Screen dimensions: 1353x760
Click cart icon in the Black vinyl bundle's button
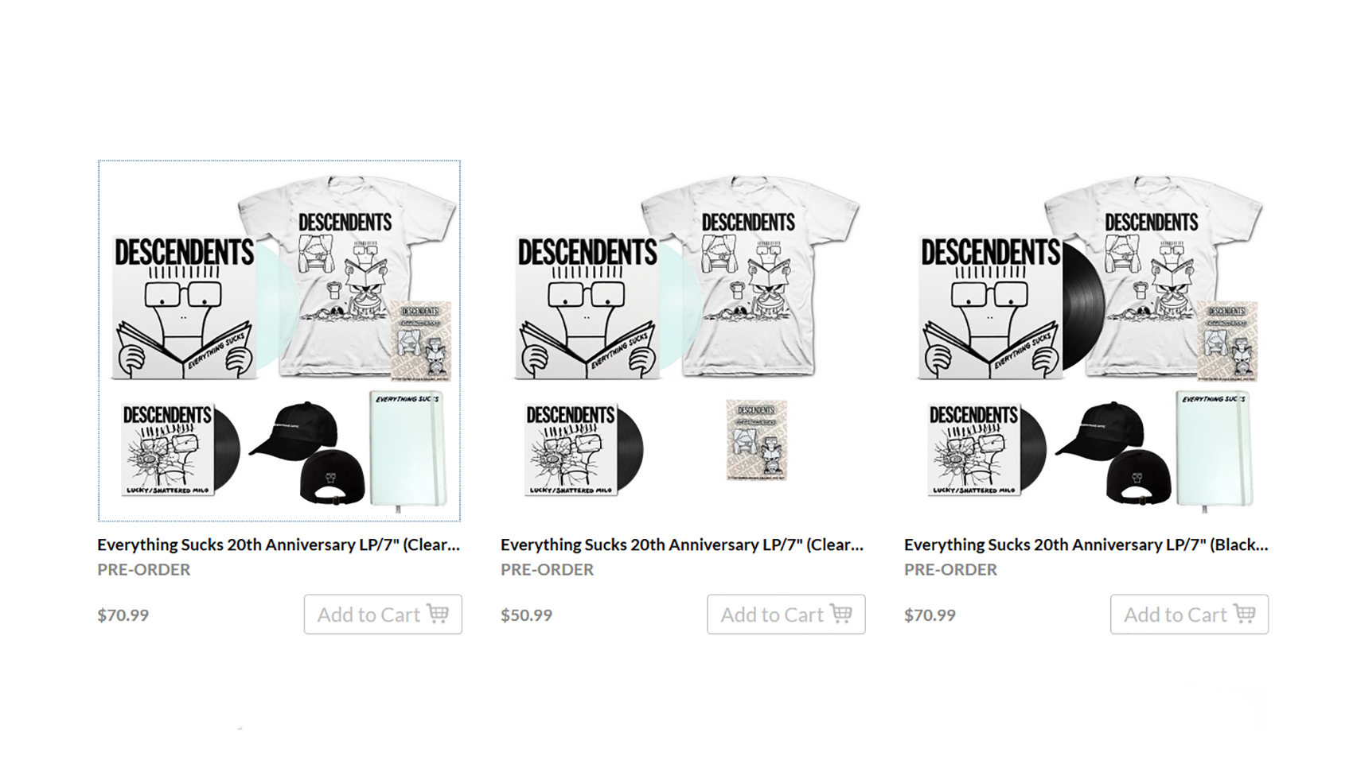pyautogui.click(x=1245, y=614)
